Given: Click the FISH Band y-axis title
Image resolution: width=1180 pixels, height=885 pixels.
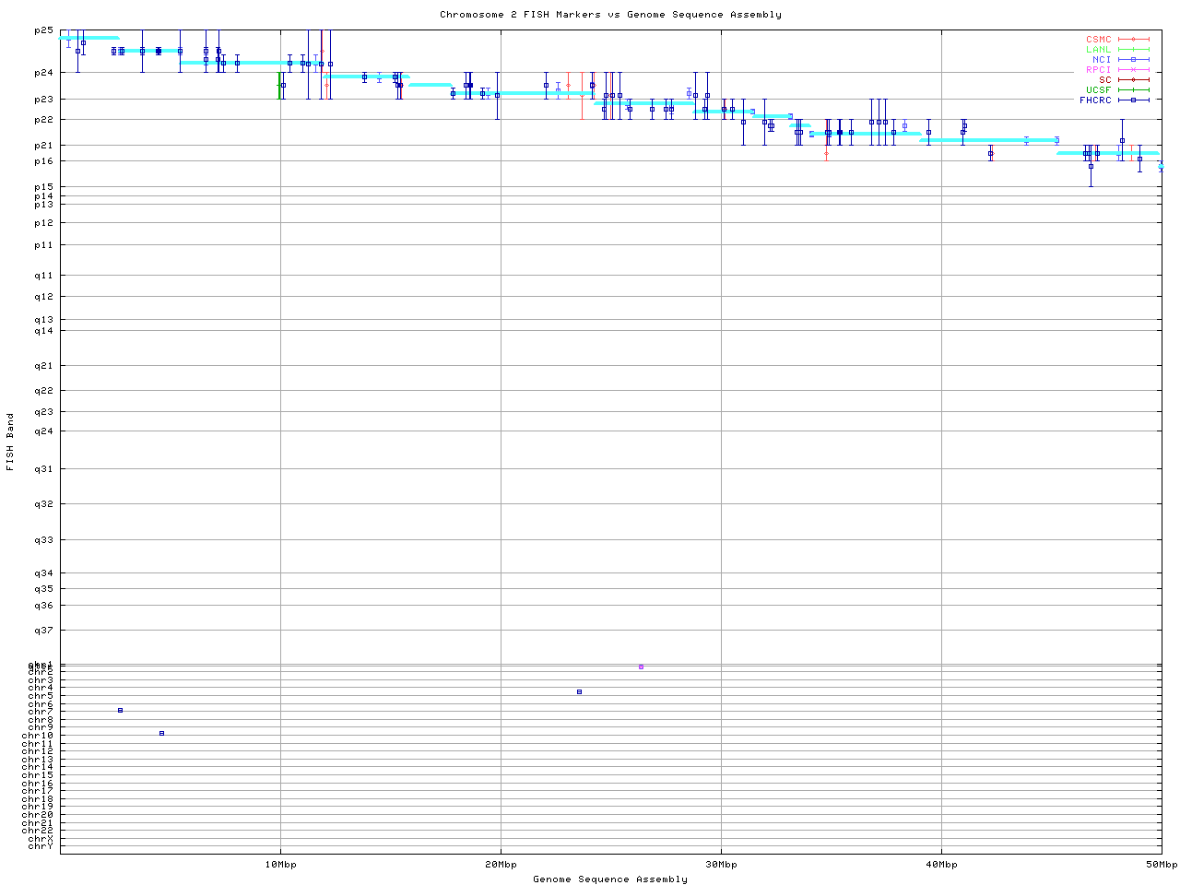Looking at the screenshot, I should point(11,442).
